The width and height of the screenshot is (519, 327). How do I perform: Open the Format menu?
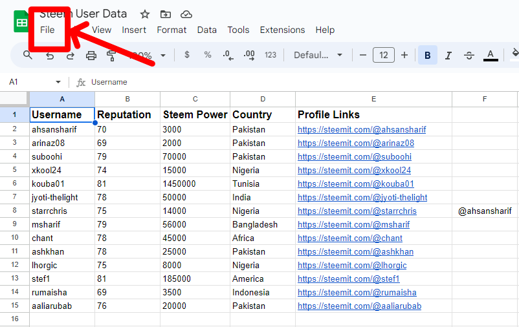tap(171, 30)
